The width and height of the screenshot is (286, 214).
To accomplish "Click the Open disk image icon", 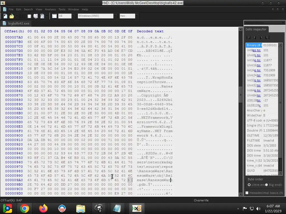I will pos(42,16).
